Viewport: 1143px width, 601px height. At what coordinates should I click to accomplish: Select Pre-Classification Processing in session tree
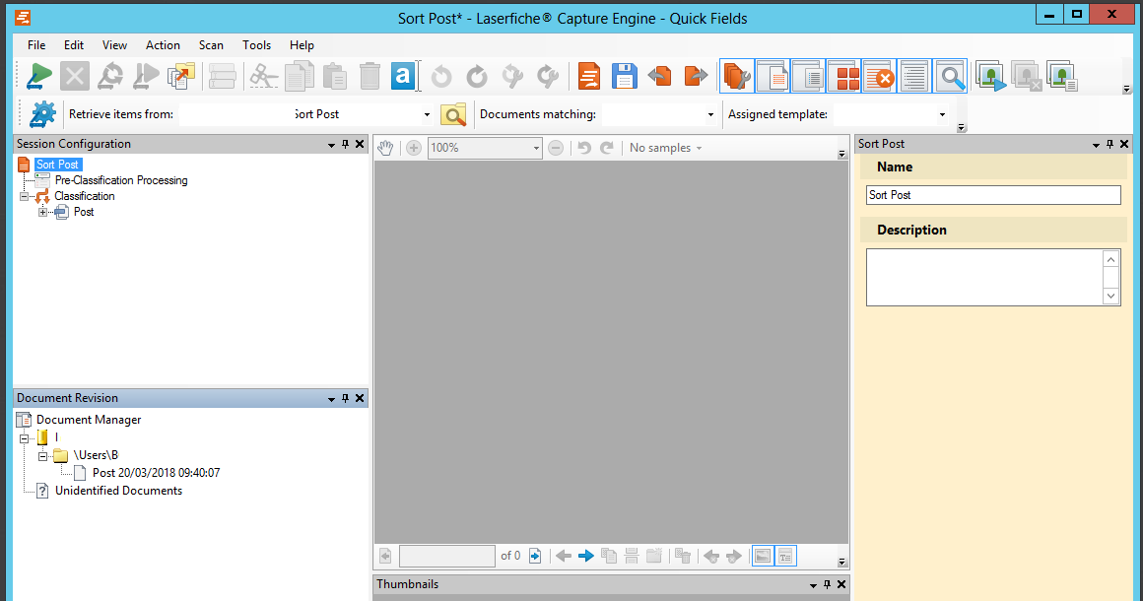pyautogui.click(x=120, y=180)
